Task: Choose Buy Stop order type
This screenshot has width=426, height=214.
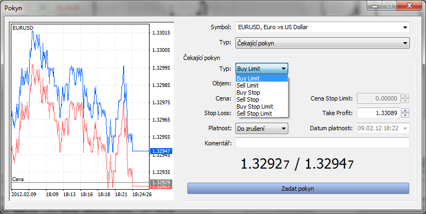Action: (262, 92)
